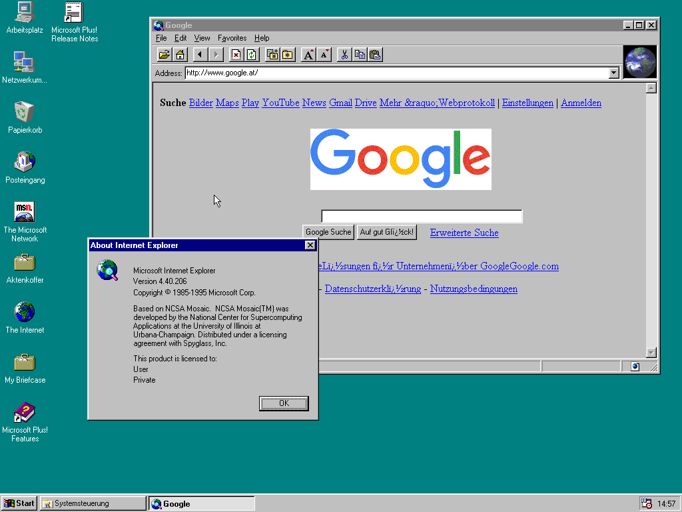Click the Google logo image
This screenshot has width=682, height=512.
coord(400,159)
